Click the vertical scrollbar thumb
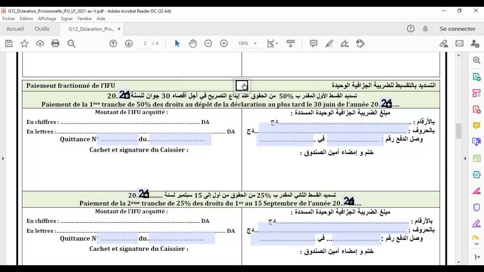The height and width of the screenshot is (272, 484). [459, 131]
